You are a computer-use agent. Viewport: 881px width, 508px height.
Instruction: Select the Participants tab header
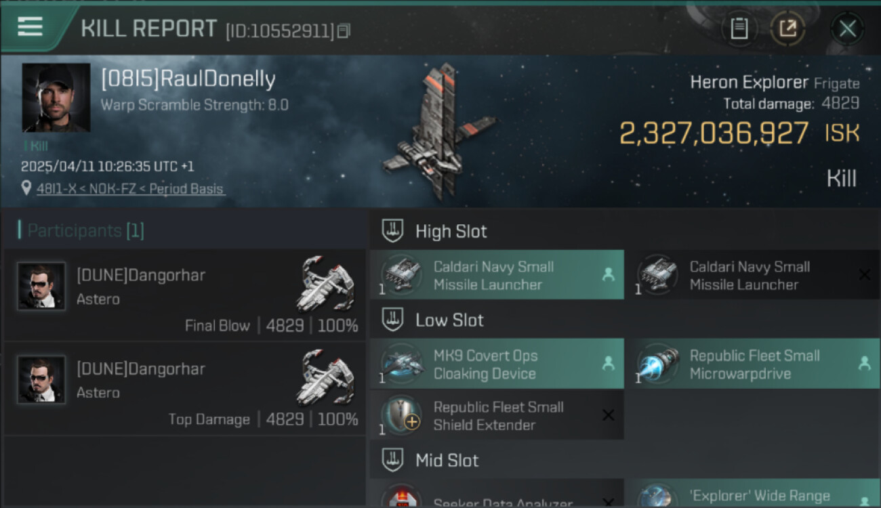(x=81, y=231)
